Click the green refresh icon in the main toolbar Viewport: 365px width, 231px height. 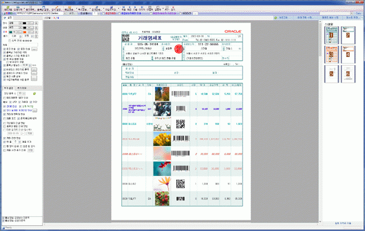pyautogui.click(x=8, y=7)
